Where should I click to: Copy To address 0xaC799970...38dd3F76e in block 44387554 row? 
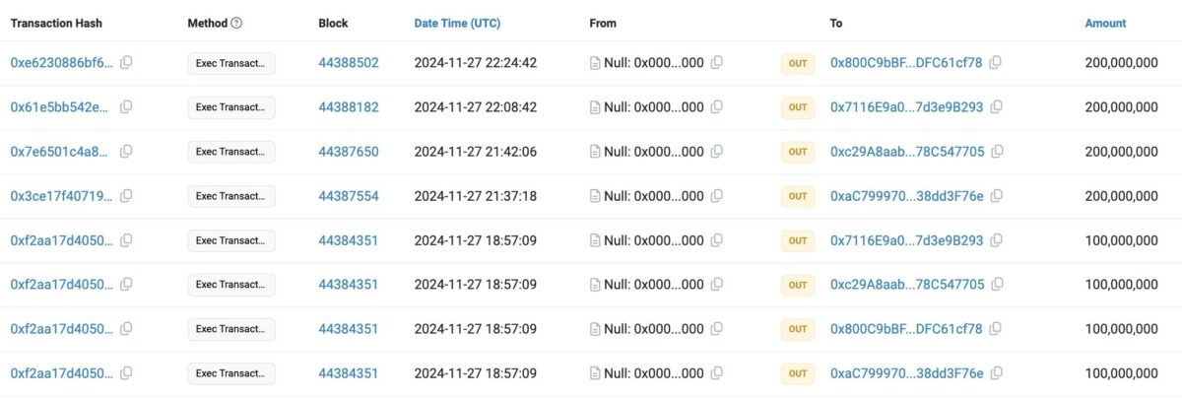coord(997,196)
